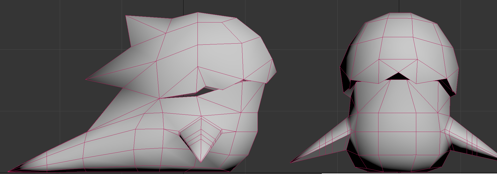Click the upper-left spike tip on side-view model
497x174 pixels.
pos(126,16)
